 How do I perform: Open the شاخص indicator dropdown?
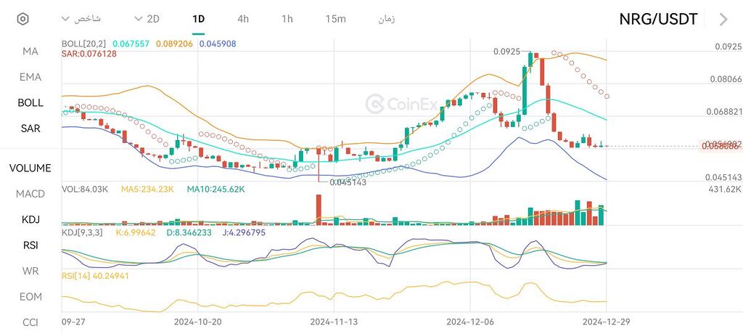82,18
